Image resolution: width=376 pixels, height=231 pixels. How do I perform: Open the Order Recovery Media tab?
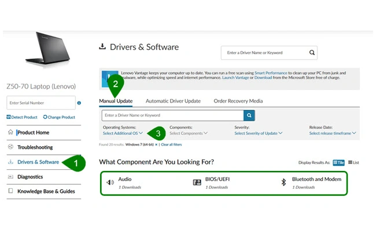tap(238, 101)
